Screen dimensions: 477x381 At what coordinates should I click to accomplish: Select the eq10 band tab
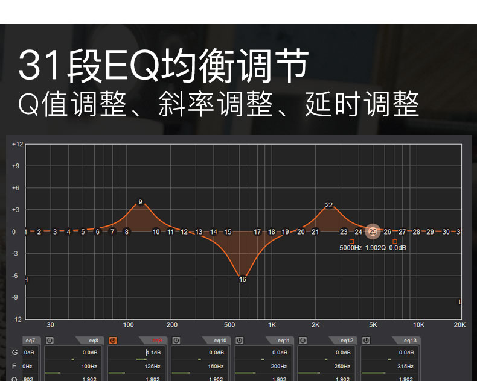pyautogui.click(x=219, y=341)
